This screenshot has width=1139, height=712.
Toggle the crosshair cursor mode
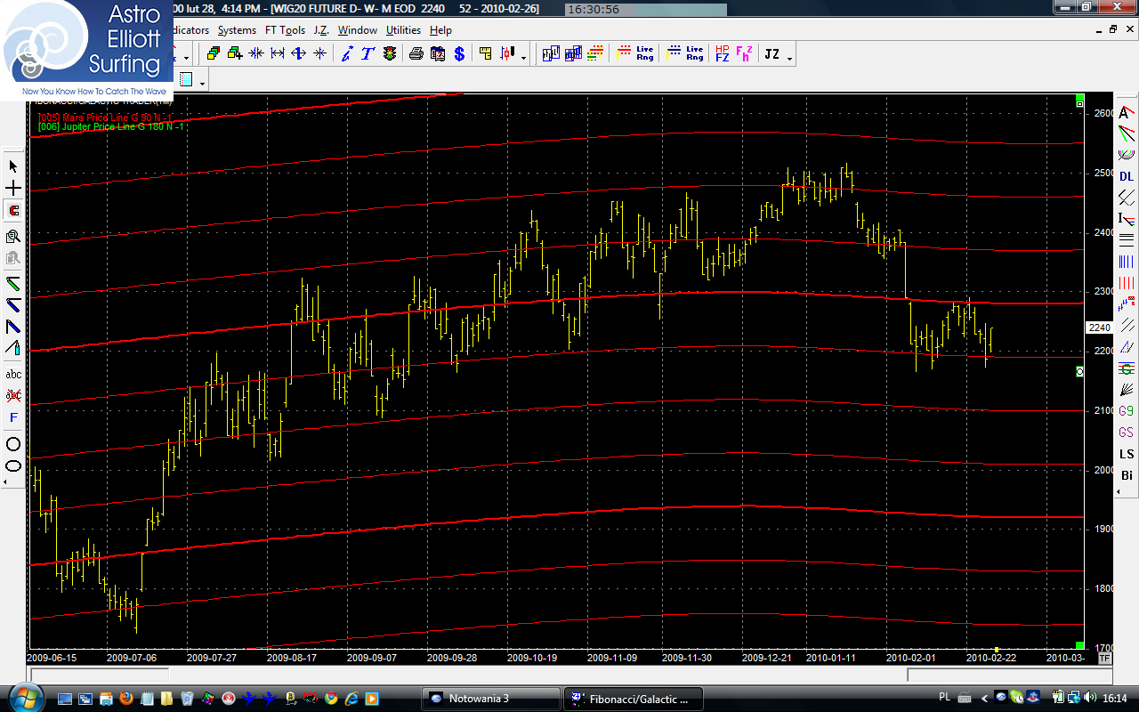click(13, 189)
